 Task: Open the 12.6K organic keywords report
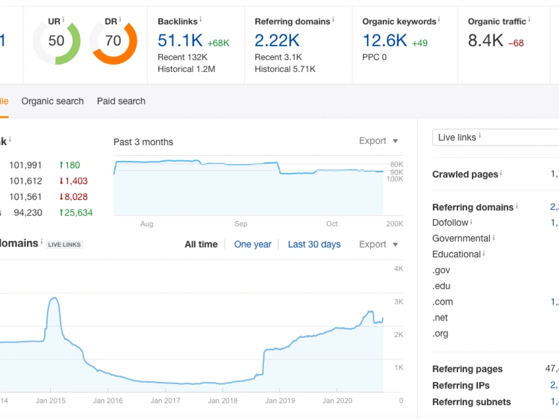(385, 40)
